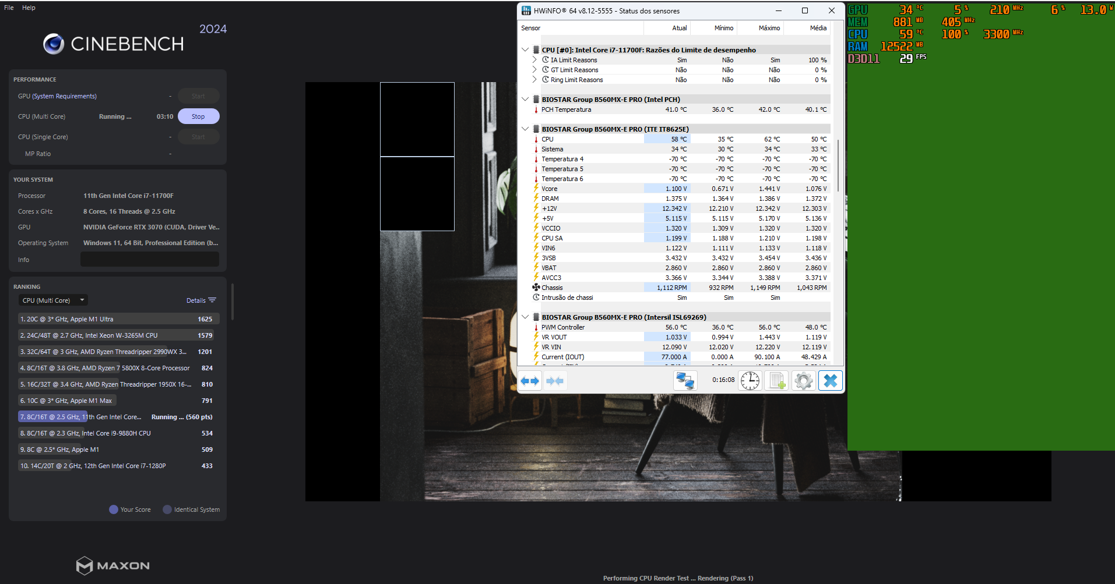Collapse the CPU [#0] Intel Core i7-11700F group

(525, 50)
